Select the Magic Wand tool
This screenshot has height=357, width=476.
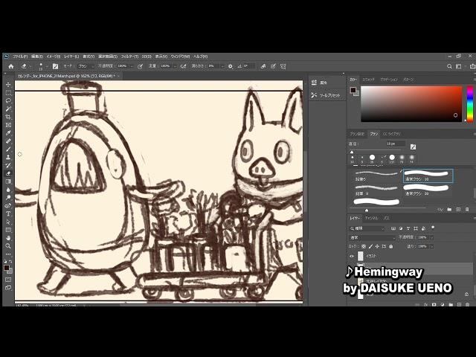pos(8,109)
